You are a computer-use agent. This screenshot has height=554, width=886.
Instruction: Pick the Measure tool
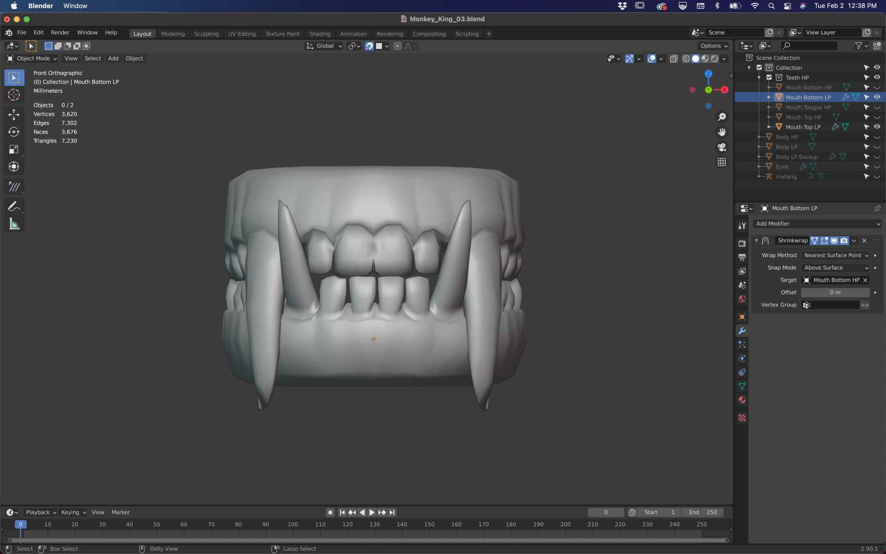coord(14,224)
